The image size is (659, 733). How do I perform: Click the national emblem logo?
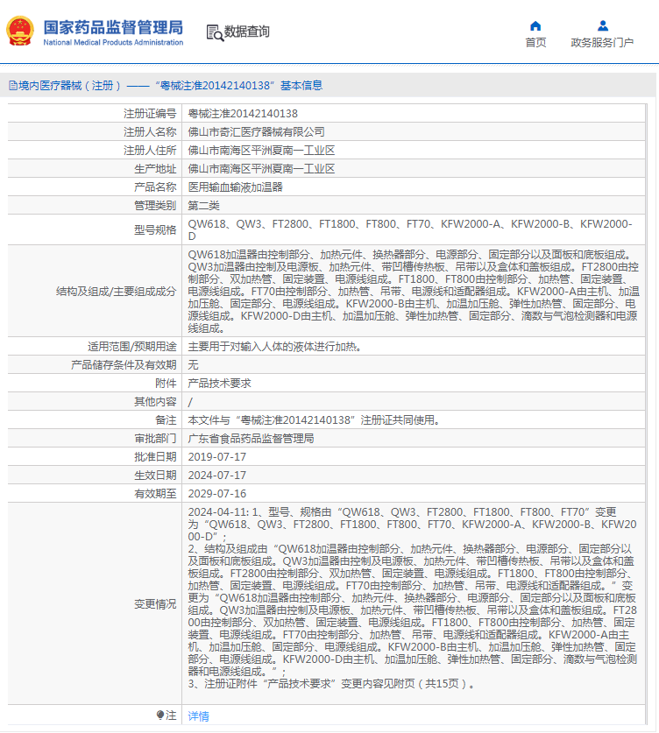20,32
